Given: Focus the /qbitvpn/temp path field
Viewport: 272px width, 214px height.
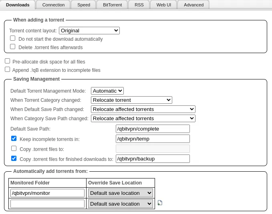Looking at the screenshot, I should coord(152,139).
